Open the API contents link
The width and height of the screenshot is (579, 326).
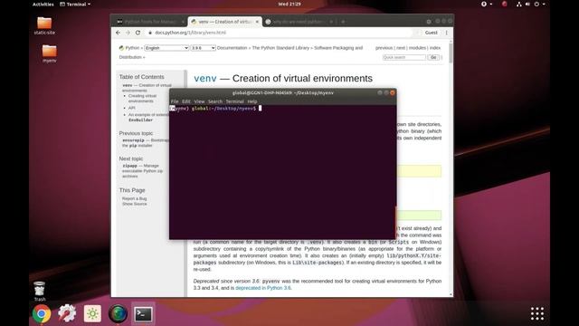(132, 108)
